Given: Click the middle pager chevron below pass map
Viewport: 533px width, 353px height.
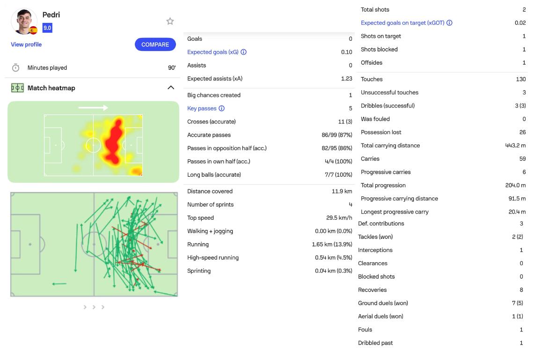Looking at the screenshot, I should click(94, 307).
